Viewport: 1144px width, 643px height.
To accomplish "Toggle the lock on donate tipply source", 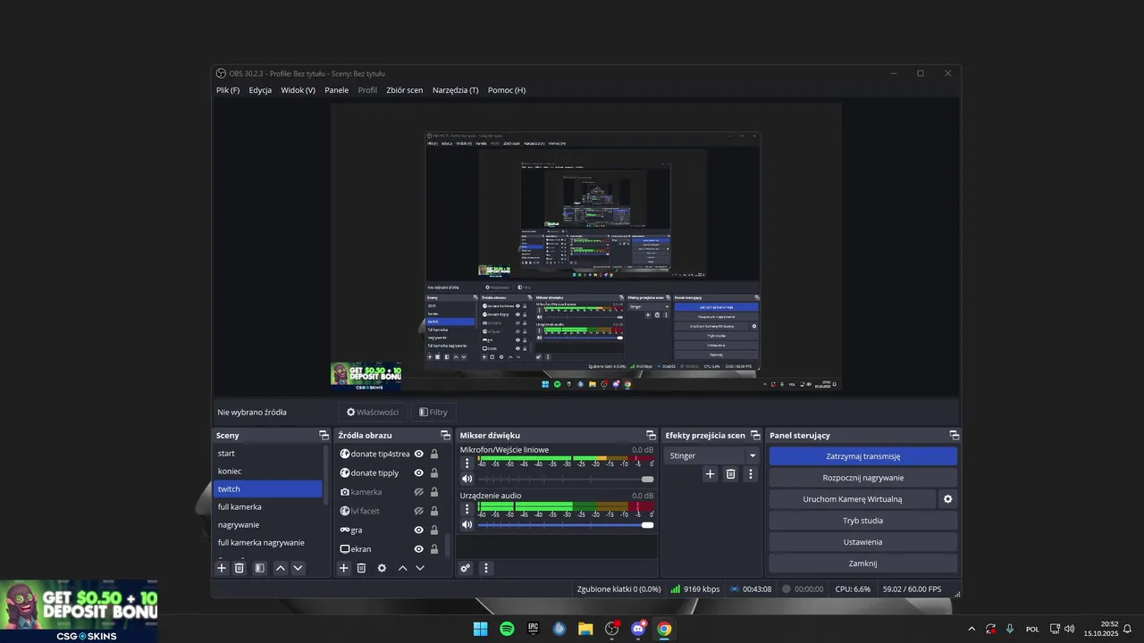I will [x=434, y=473].
